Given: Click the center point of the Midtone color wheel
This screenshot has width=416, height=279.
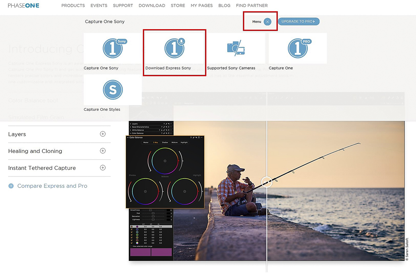Looking at the screenshot, I should point(165,161).
